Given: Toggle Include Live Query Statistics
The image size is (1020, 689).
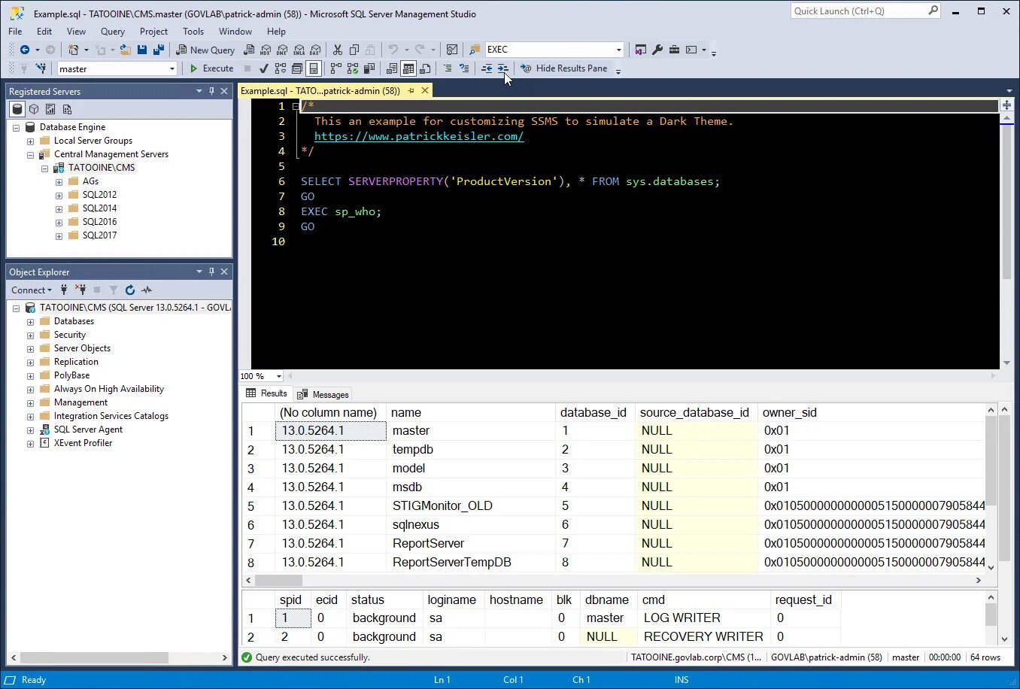Looking at the screenshot, I should (352, 68).
